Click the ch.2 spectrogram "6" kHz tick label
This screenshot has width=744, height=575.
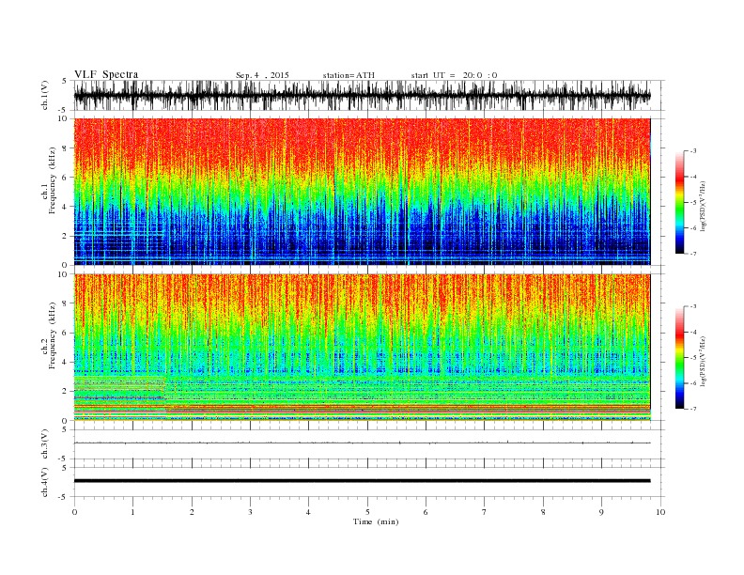tap(65, 333)
